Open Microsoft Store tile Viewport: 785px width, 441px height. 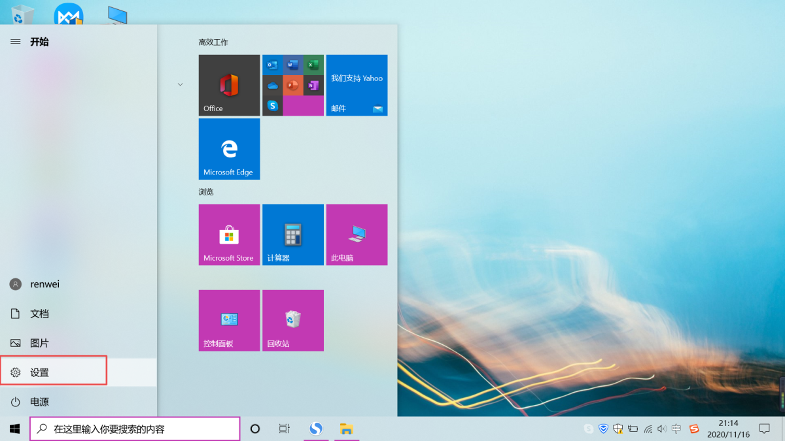[x=229, y=235]
